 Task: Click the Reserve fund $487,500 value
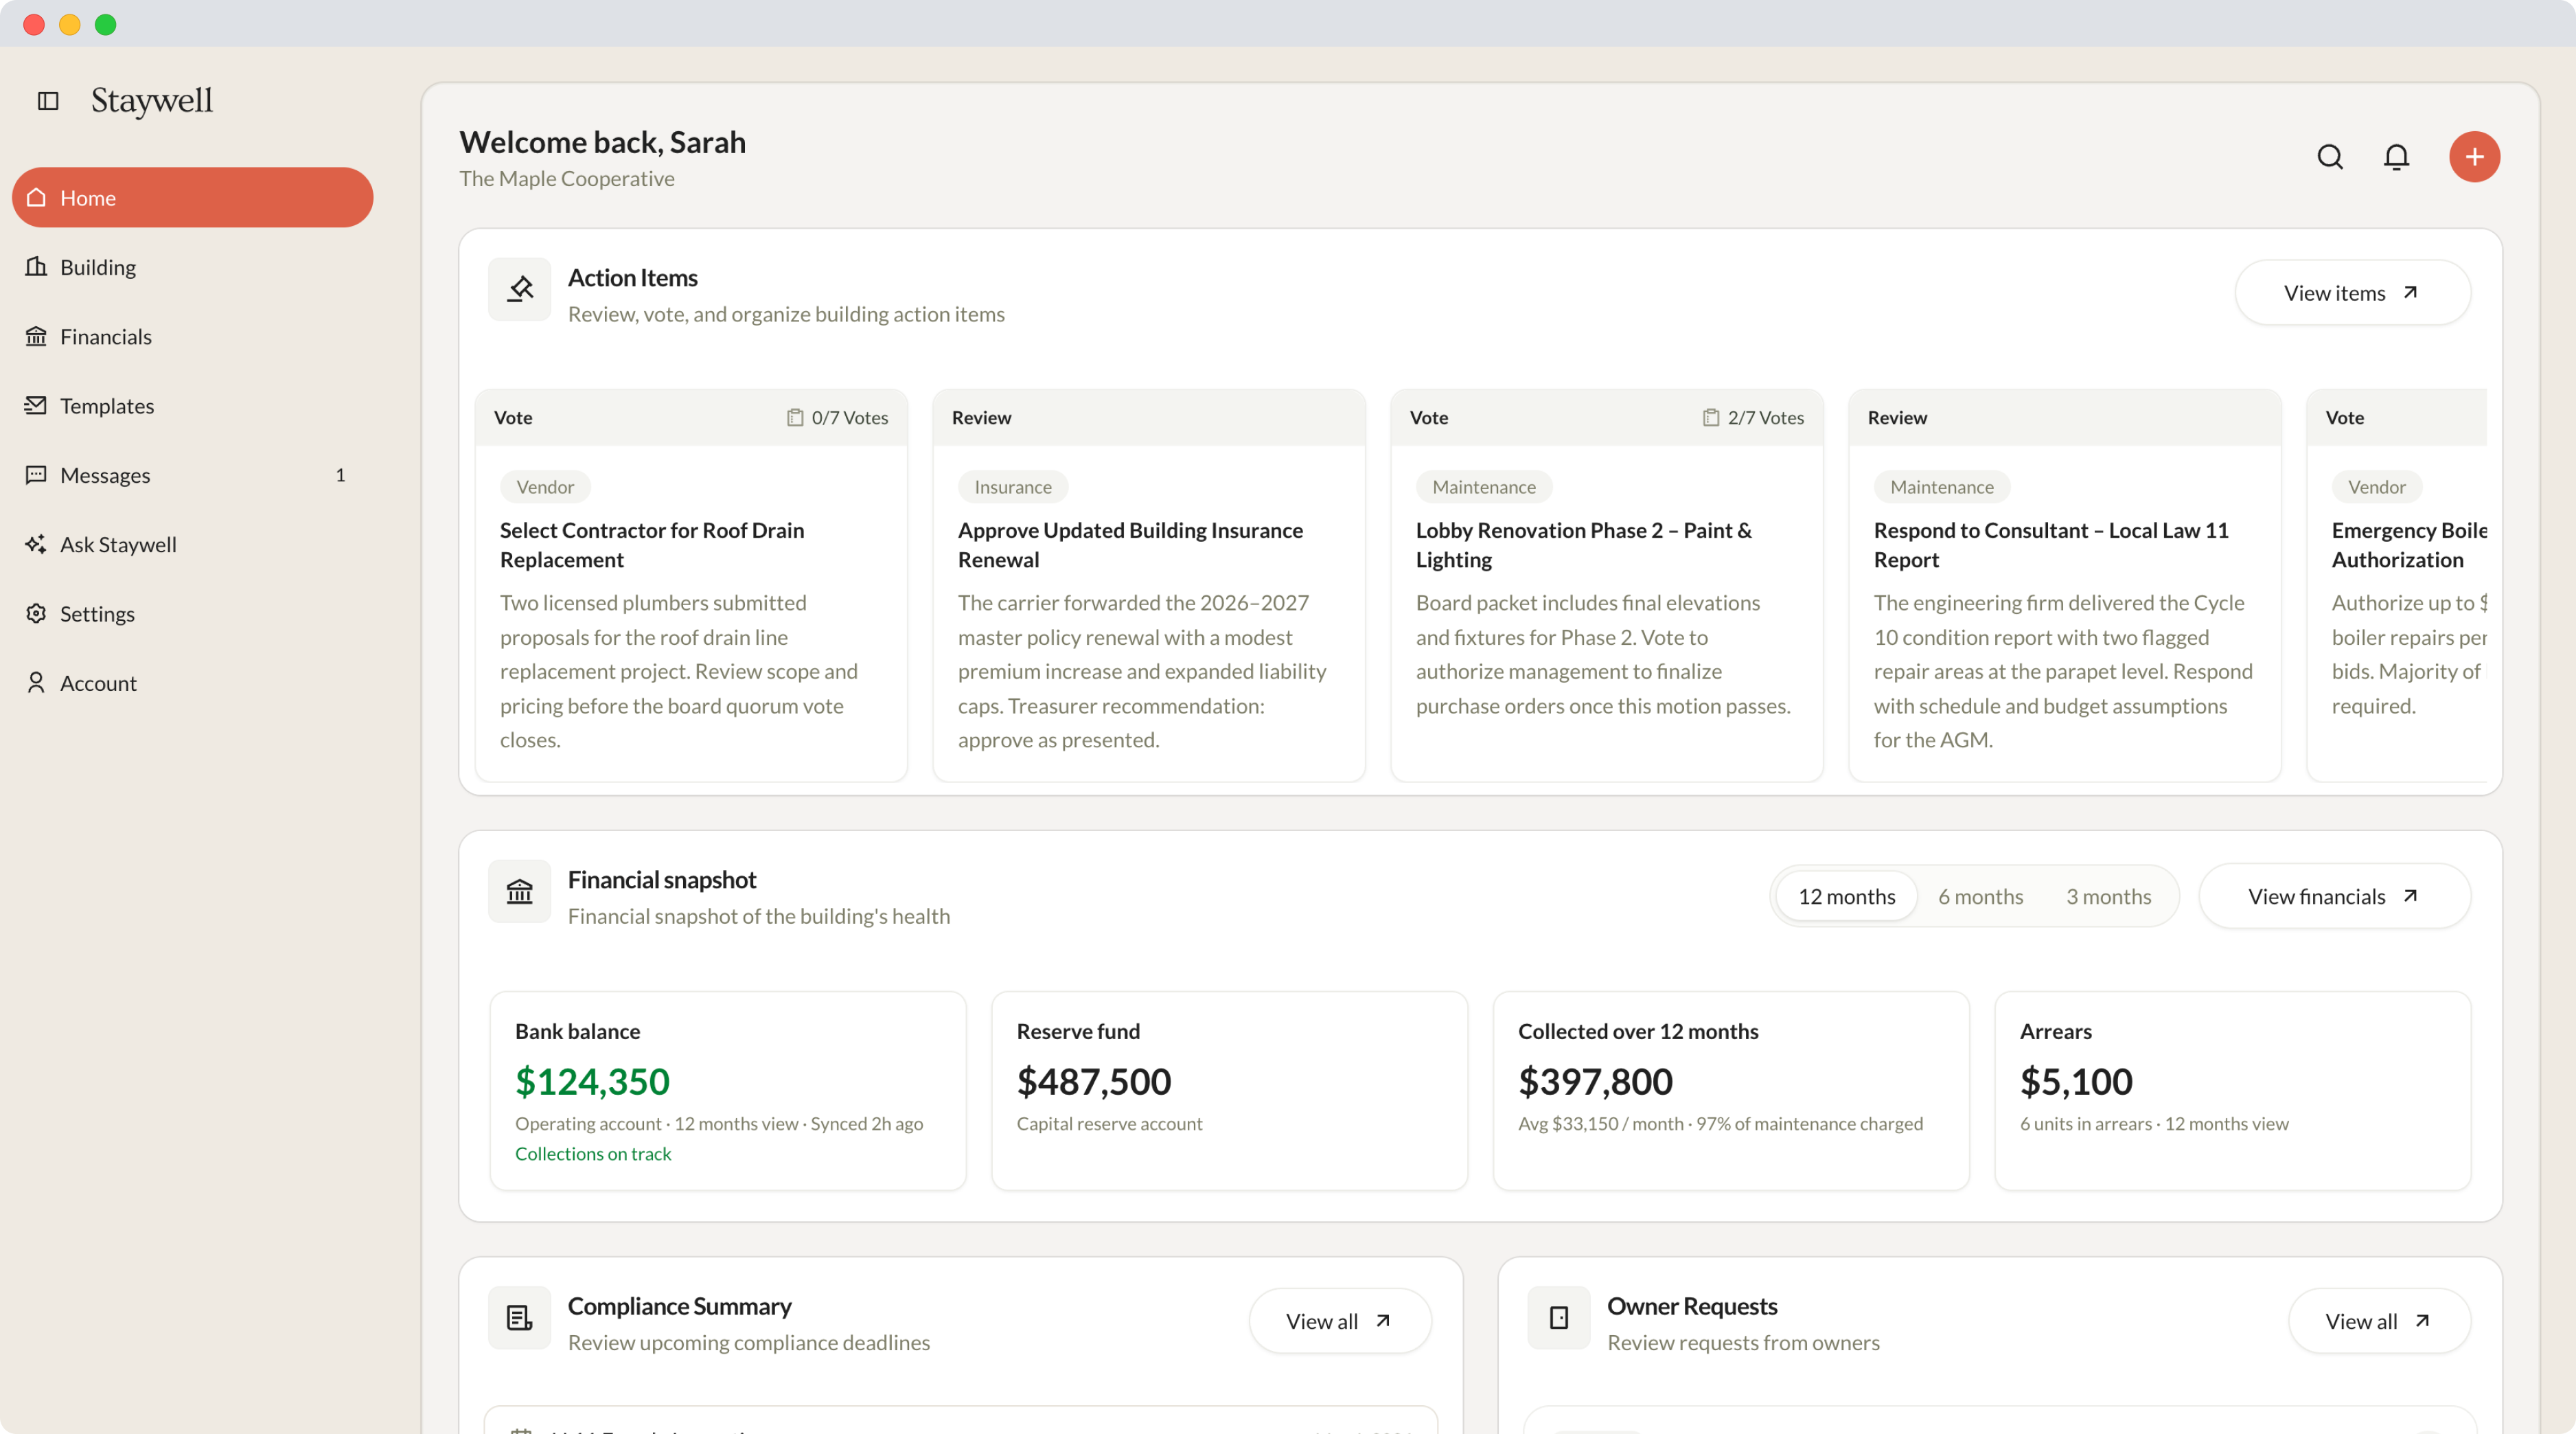1094,1082
